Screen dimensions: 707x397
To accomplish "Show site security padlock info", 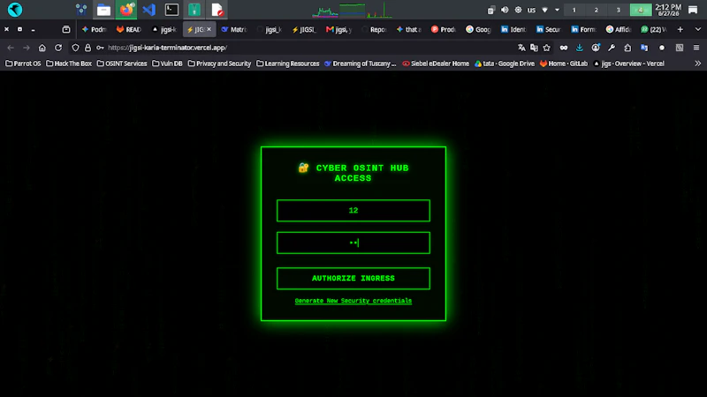I will point(87,48).
